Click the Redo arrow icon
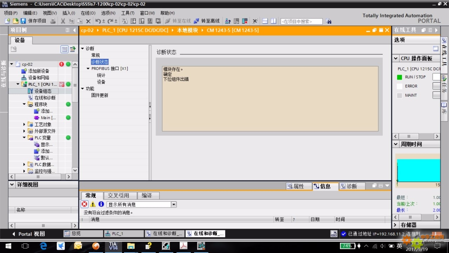This screenshot has height=253, width=449. (110, 21)
